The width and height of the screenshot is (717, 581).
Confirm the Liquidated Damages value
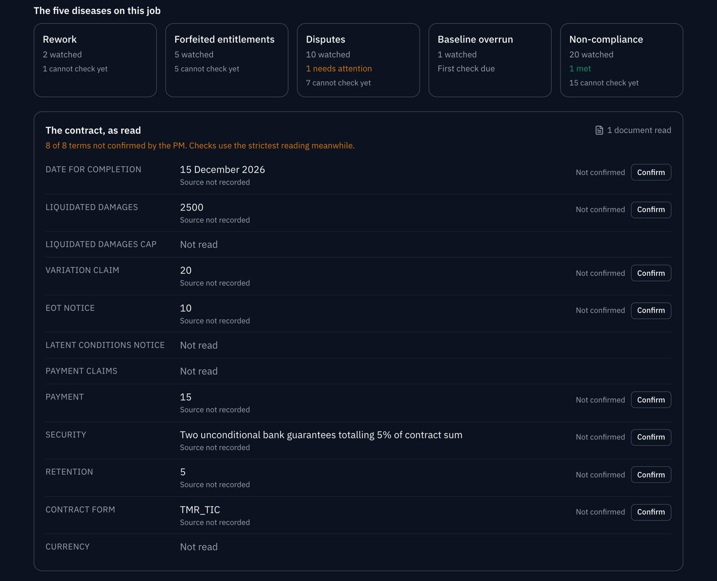[x=651, y=210]
